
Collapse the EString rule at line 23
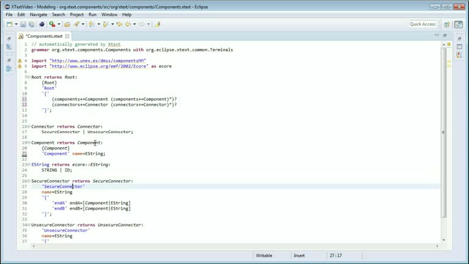(x=29, y=164)
